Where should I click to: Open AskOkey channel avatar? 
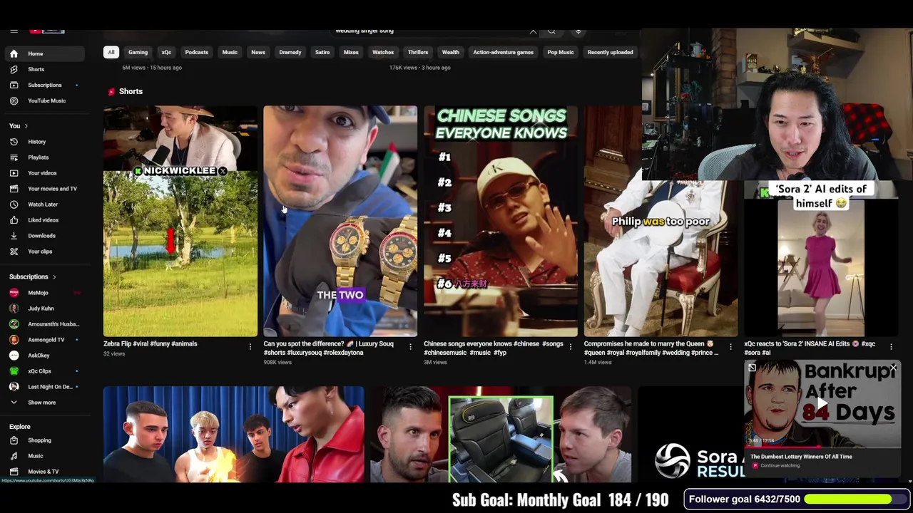14,356
